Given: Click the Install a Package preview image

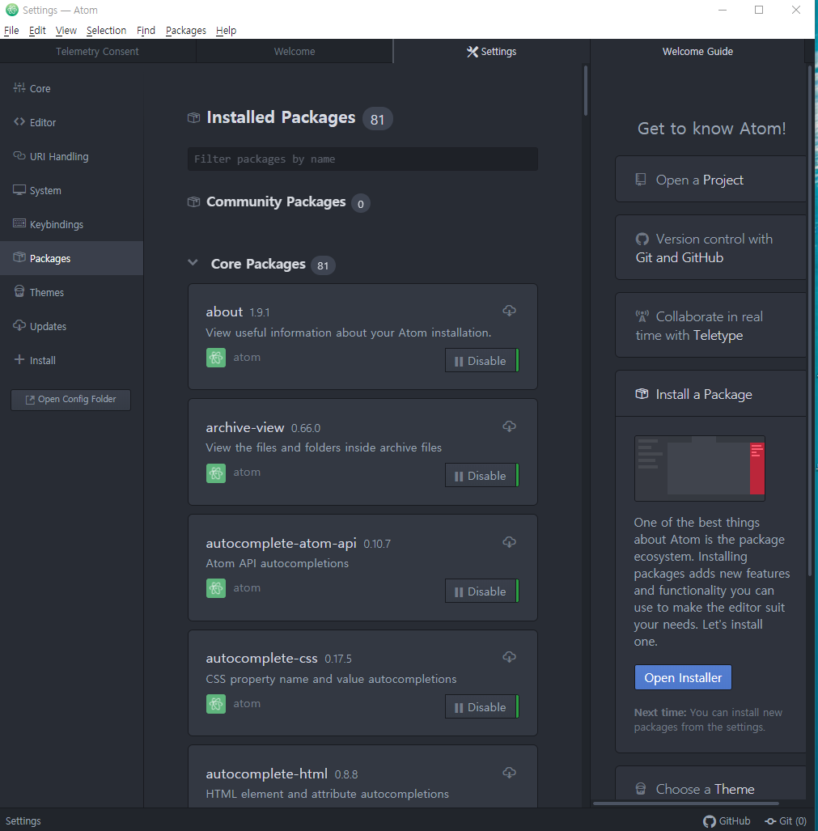Looking at the screenshot, I should [700, 468].
